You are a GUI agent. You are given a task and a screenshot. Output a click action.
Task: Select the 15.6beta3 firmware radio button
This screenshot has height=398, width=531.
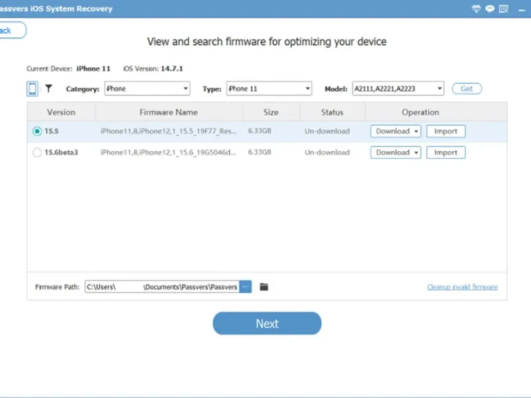tap(37, 153)
